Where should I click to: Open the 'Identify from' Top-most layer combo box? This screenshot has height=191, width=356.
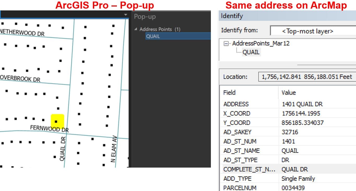pos(313,31)
